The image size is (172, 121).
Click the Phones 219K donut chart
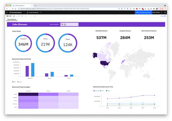[45, 43]
